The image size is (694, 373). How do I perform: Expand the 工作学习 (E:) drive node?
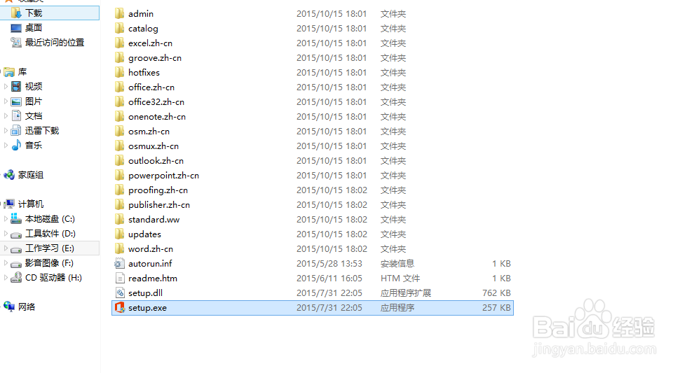(6, 248)
